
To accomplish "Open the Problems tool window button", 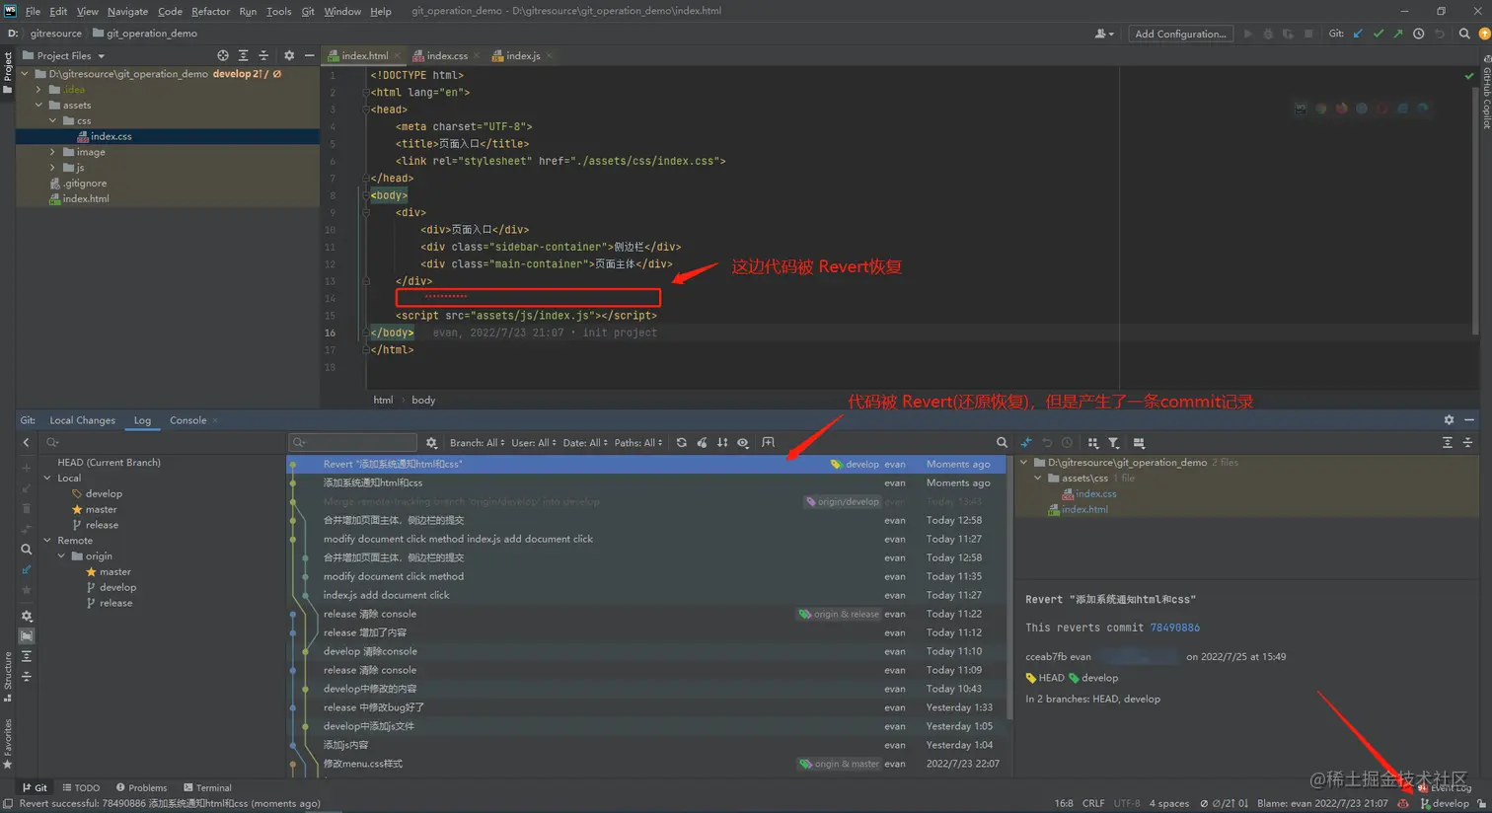I will (x=141, y=788).
